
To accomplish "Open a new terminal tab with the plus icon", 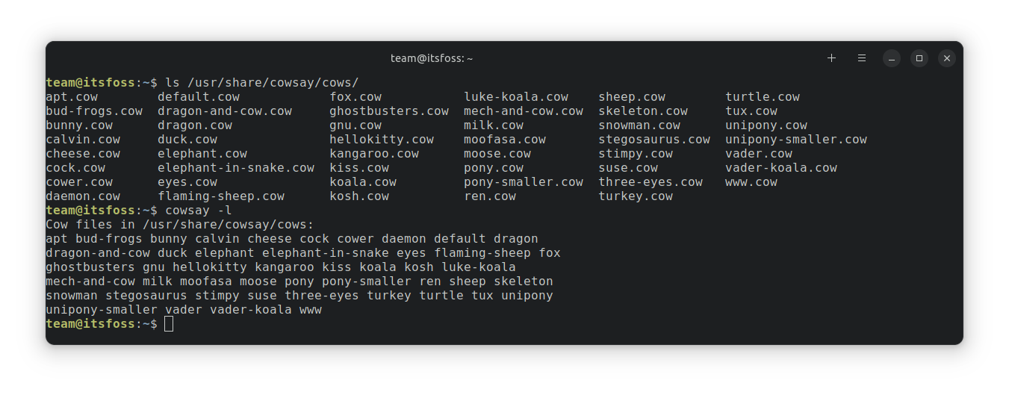I will 831,58.
